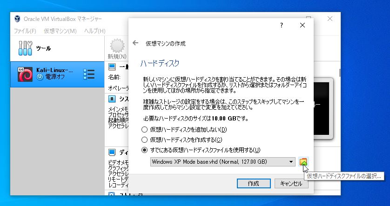Click the ハードディスク heading
Viewport: 390px width, 206px height.
point(160,63)
